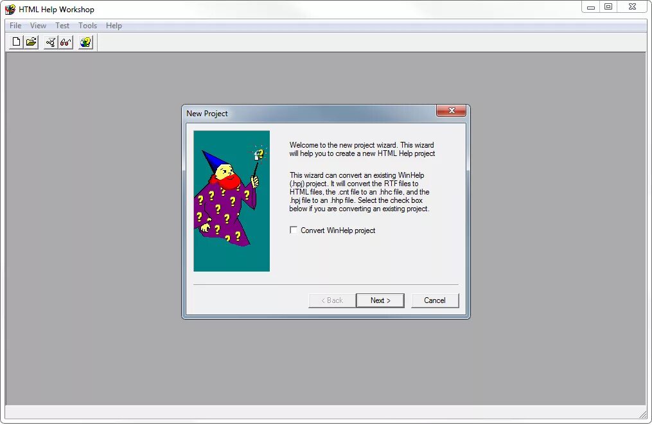Open the View menu

pos(38,25)
